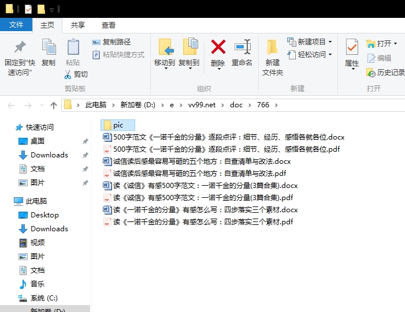Screen dimensions: 405x312
Task: Open History (历史记录) in ribbon
Action: [x=386, y=73]
